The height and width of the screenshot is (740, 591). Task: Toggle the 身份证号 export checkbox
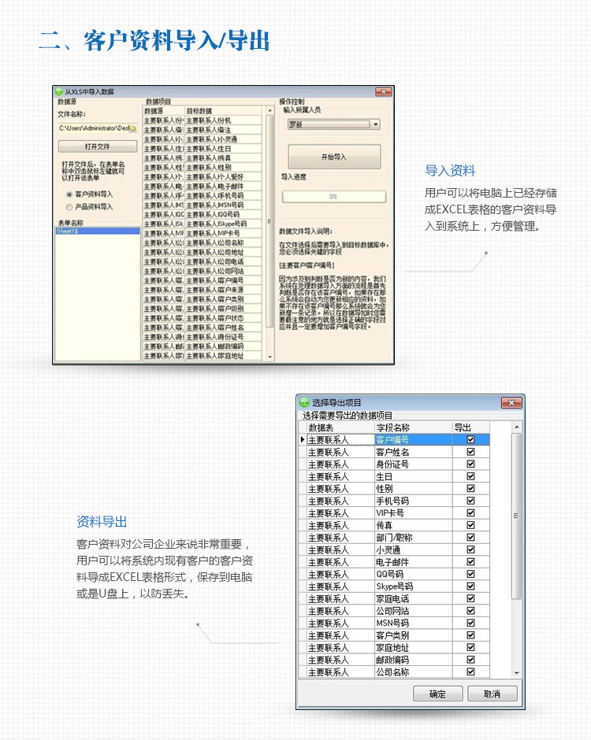click(470, 464)
